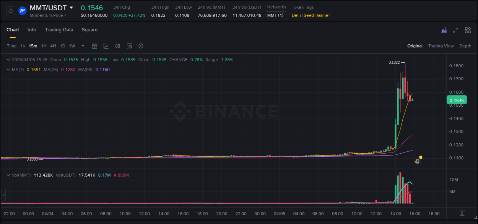Toggle favorite star next to MMT/USDT pair

tap(11, 11)
